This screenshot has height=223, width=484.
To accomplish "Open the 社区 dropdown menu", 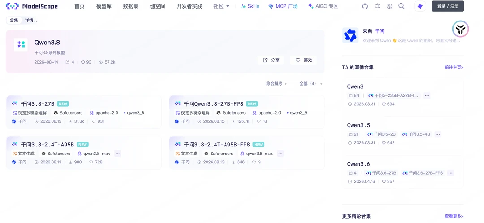I will click(x=221, y=6).
